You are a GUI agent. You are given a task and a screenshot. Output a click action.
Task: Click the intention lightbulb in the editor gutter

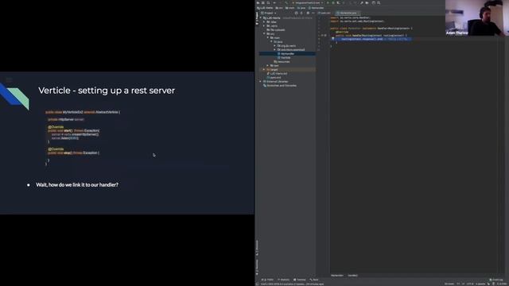coord(332,39)
